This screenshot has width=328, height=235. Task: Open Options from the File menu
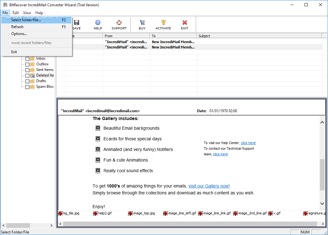[x=36, y=34]
